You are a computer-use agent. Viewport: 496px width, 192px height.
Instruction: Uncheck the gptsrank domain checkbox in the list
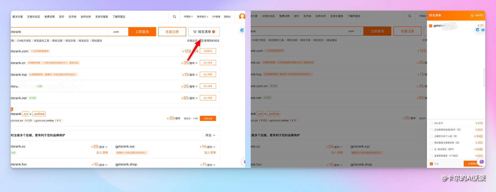click(431, 26)
